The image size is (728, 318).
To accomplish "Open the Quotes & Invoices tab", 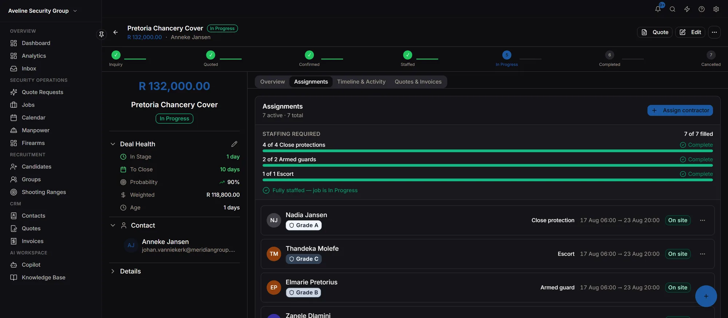I will pyautogui.click(x=418, y=82).
